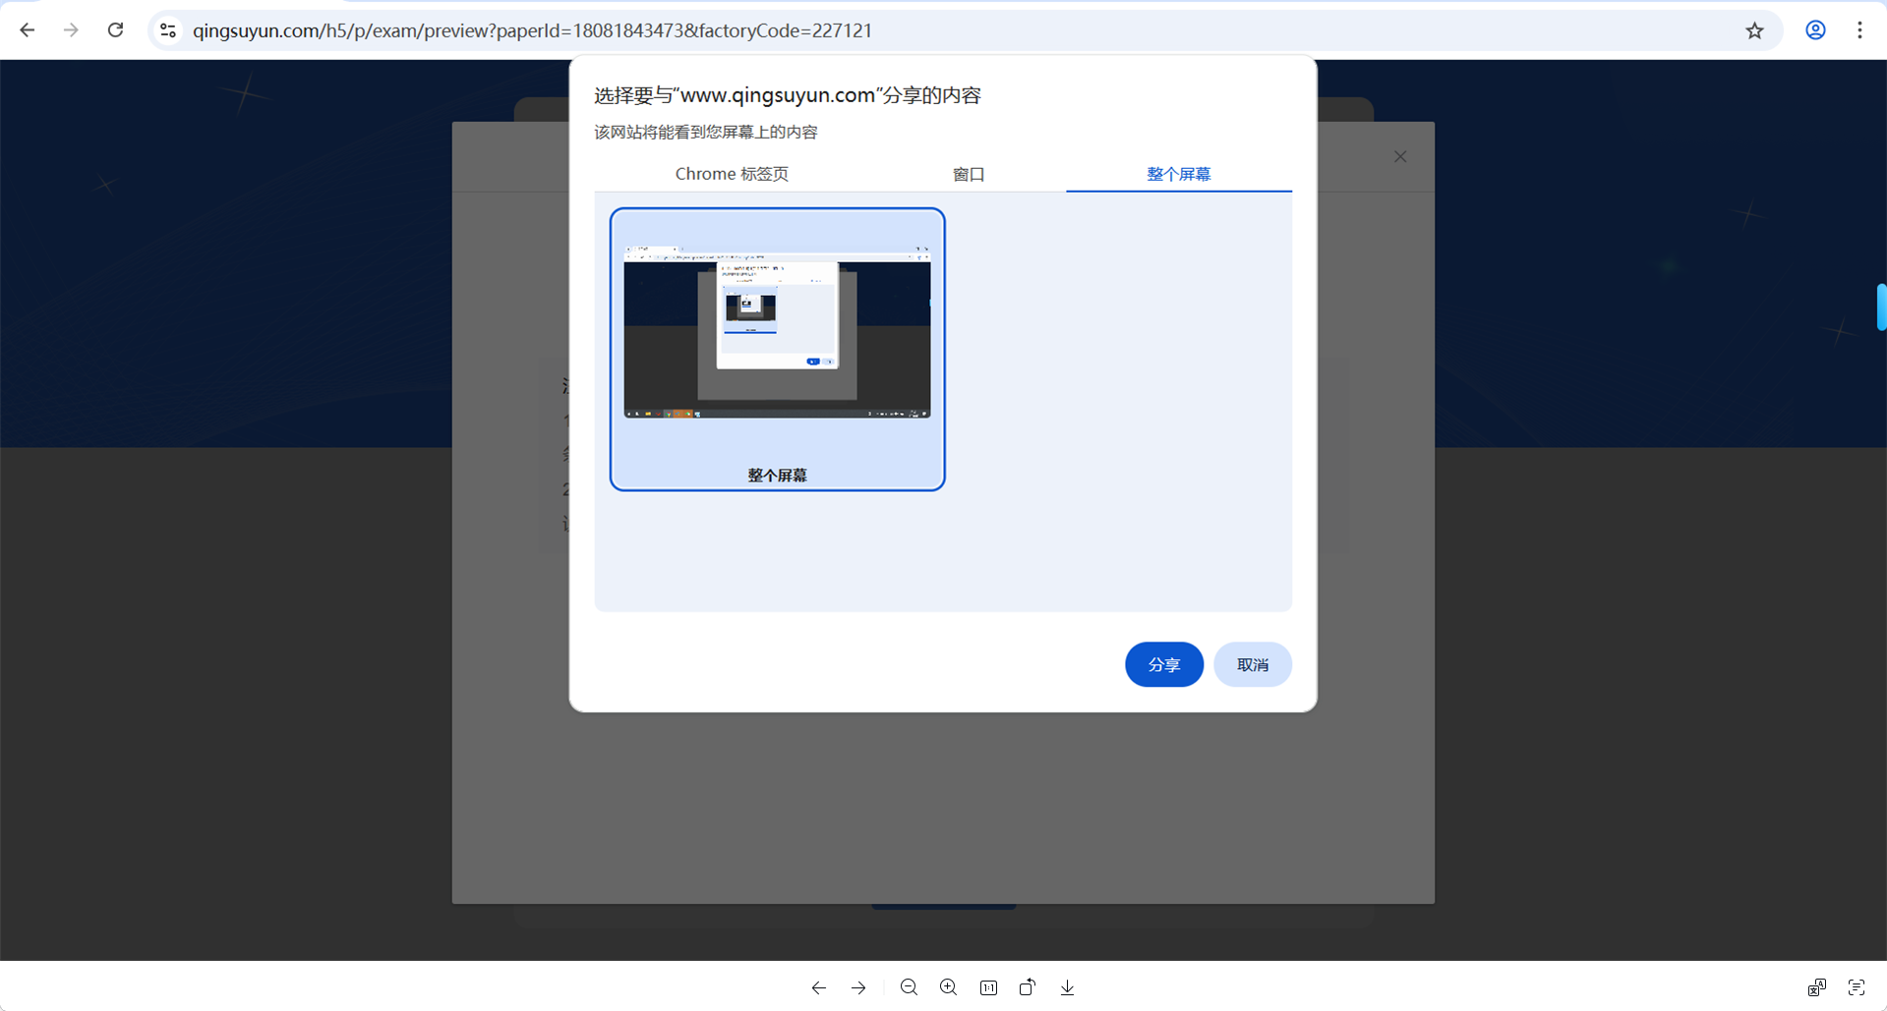Click the translate icon in bottom toolbar
The width and height of the screenshot is (1887, 1011).
coord(1816,987)
